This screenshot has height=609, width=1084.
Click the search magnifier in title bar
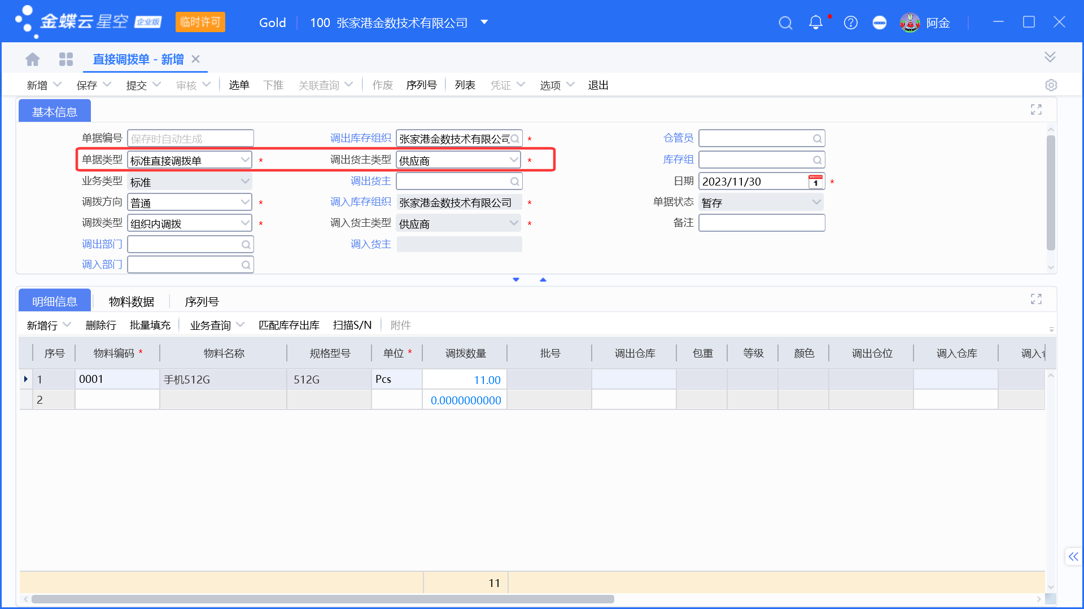pyautogui.click(x=785, y=23)
